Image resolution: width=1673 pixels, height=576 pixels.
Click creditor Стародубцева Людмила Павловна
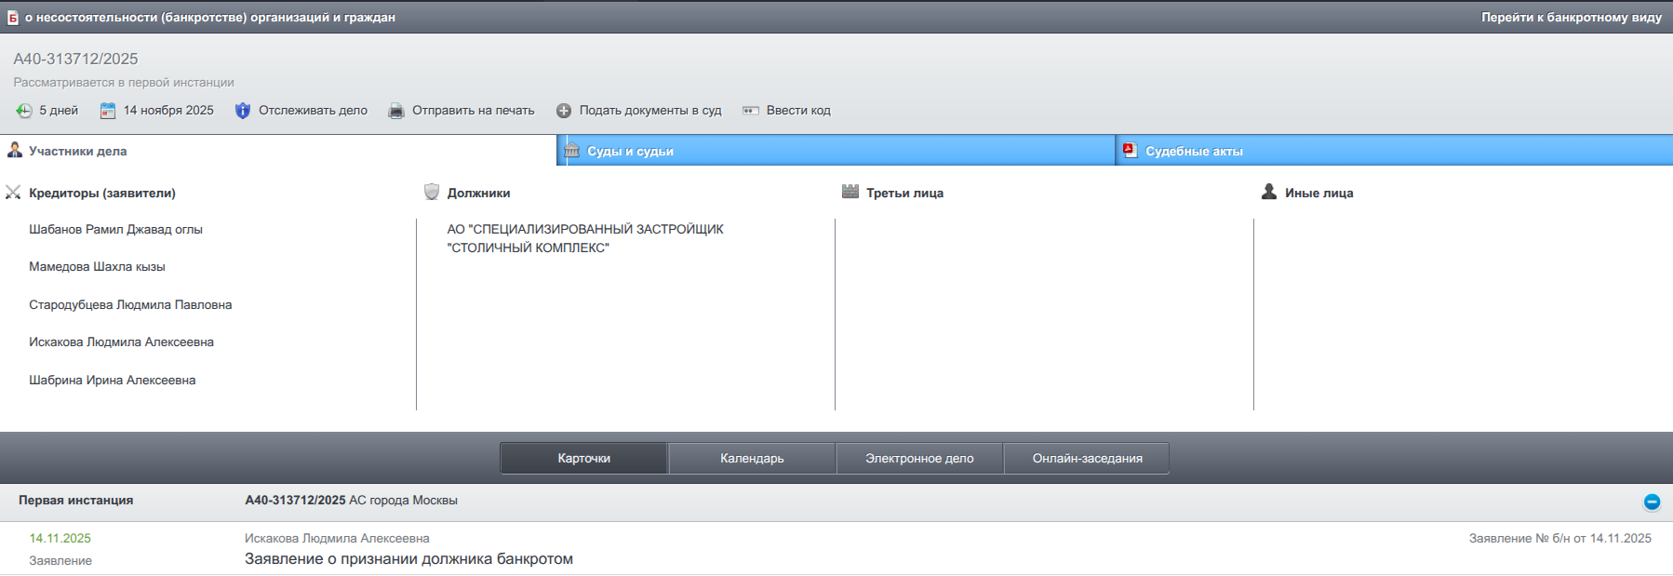click(x=130, y=304)
